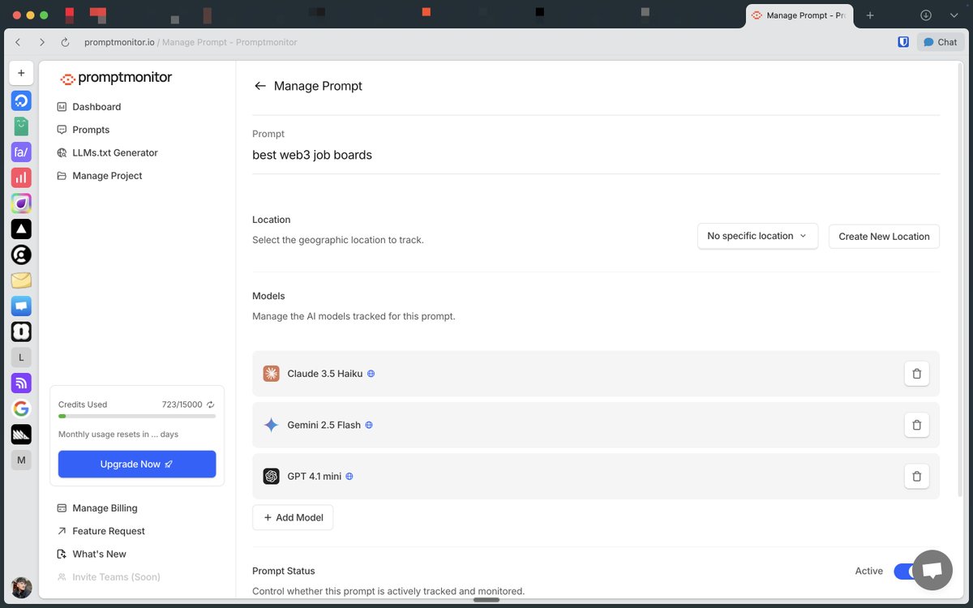Open the purple "fa/" app icon
Viewport: 973px width, 608px height.
21,152
